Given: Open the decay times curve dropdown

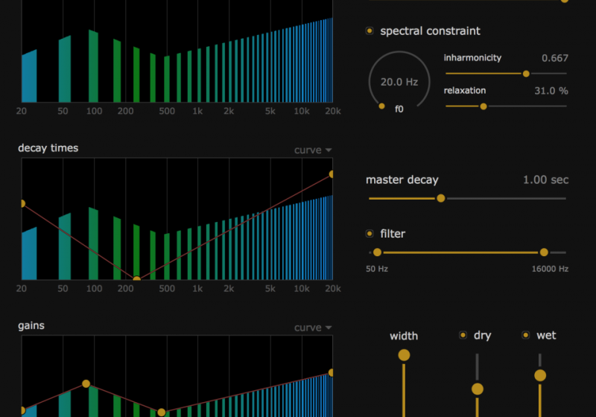Looking at the screenshot, I should [313, 150].
